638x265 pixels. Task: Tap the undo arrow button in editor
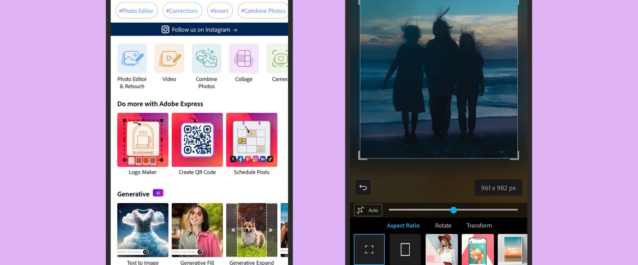coord(363,187)
